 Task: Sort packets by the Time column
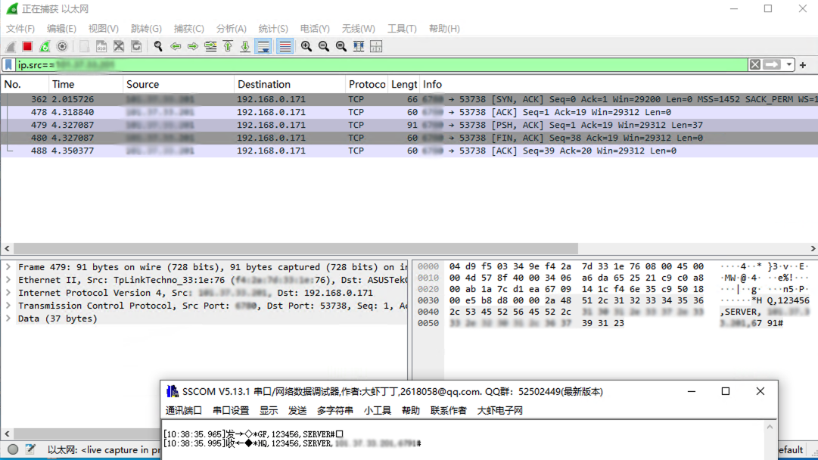pyautogui.click(x=86, y=85)
